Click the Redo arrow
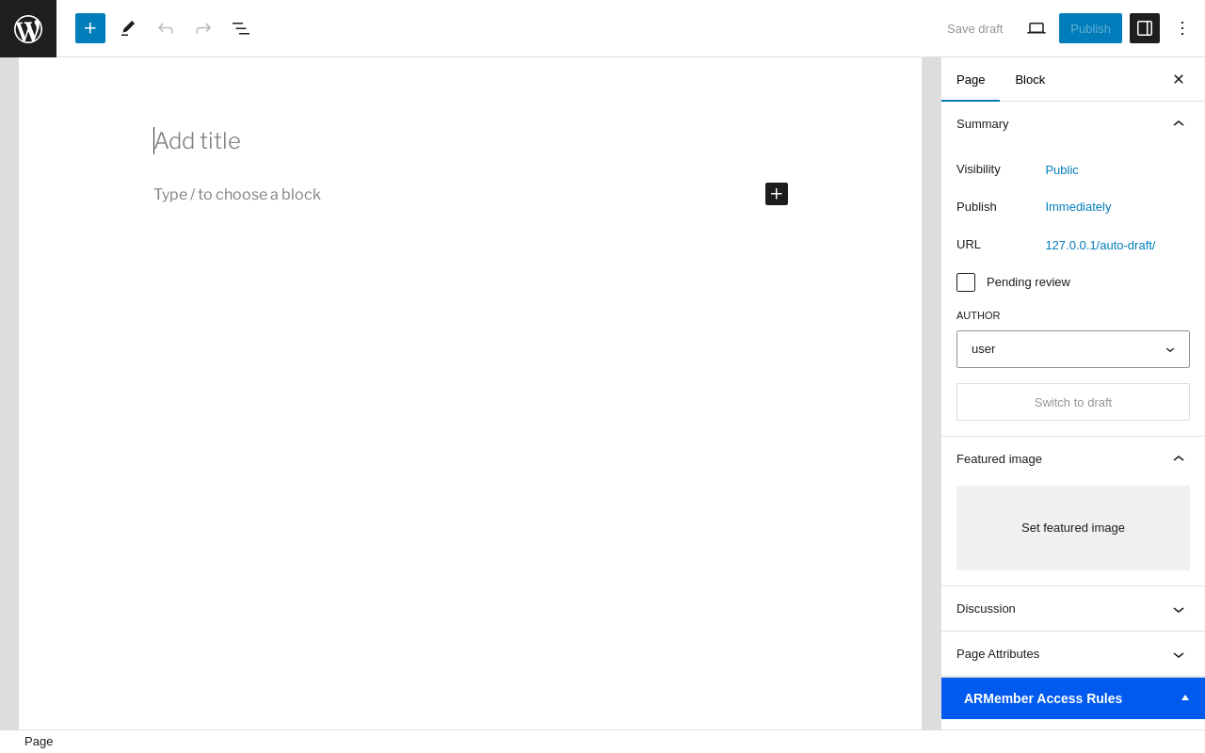This screenshot has height=753, width=1205. point(203,28)
